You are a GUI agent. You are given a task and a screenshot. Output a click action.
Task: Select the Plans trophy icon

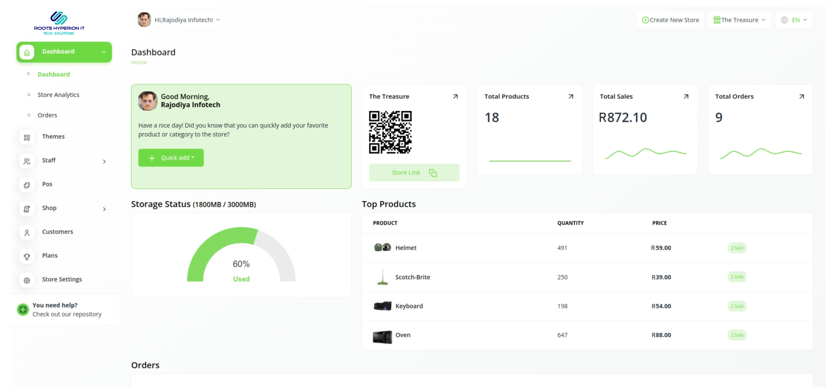pyautogui.click(x=27, y=257)
